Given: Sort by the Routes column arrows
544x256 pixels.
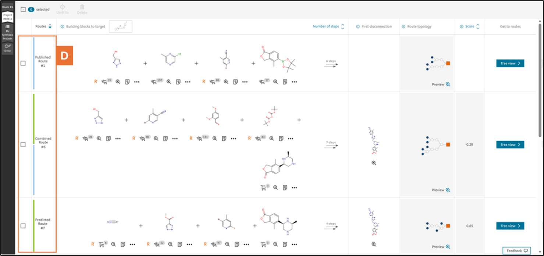Looking at the screenshot, I should [x=50, y=26].
